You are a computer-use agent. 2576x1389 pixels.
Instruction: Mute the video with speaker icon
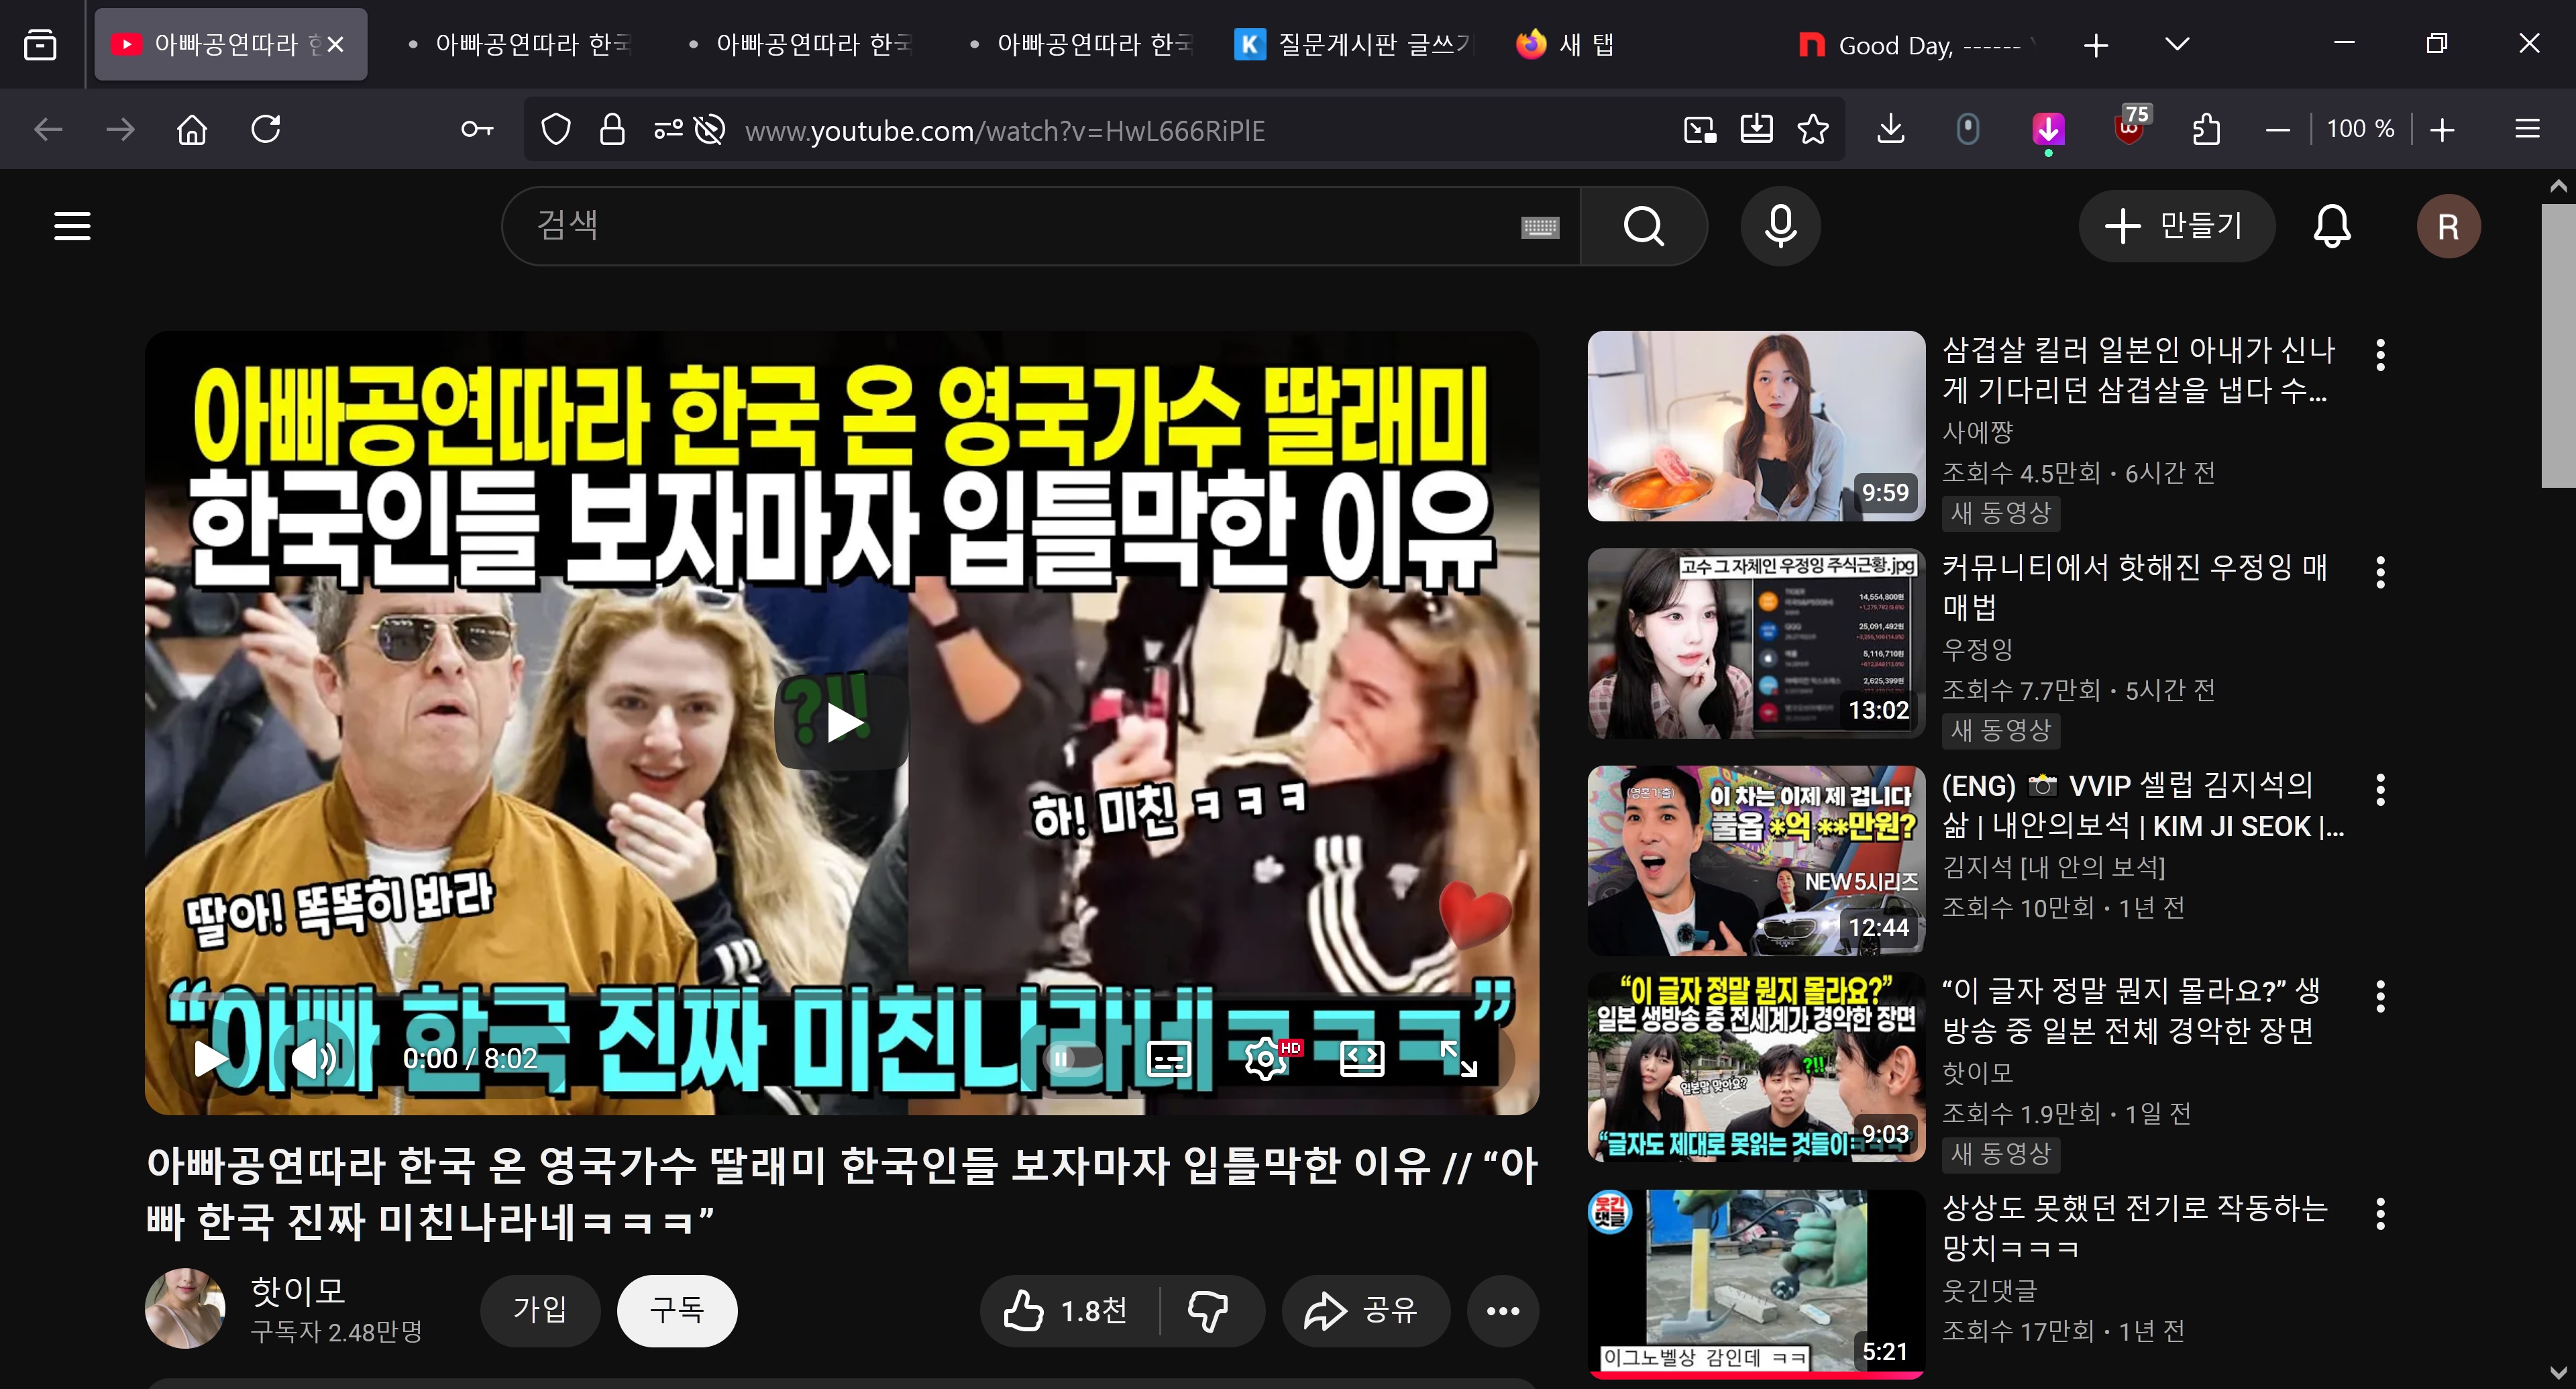[313, 1058]
